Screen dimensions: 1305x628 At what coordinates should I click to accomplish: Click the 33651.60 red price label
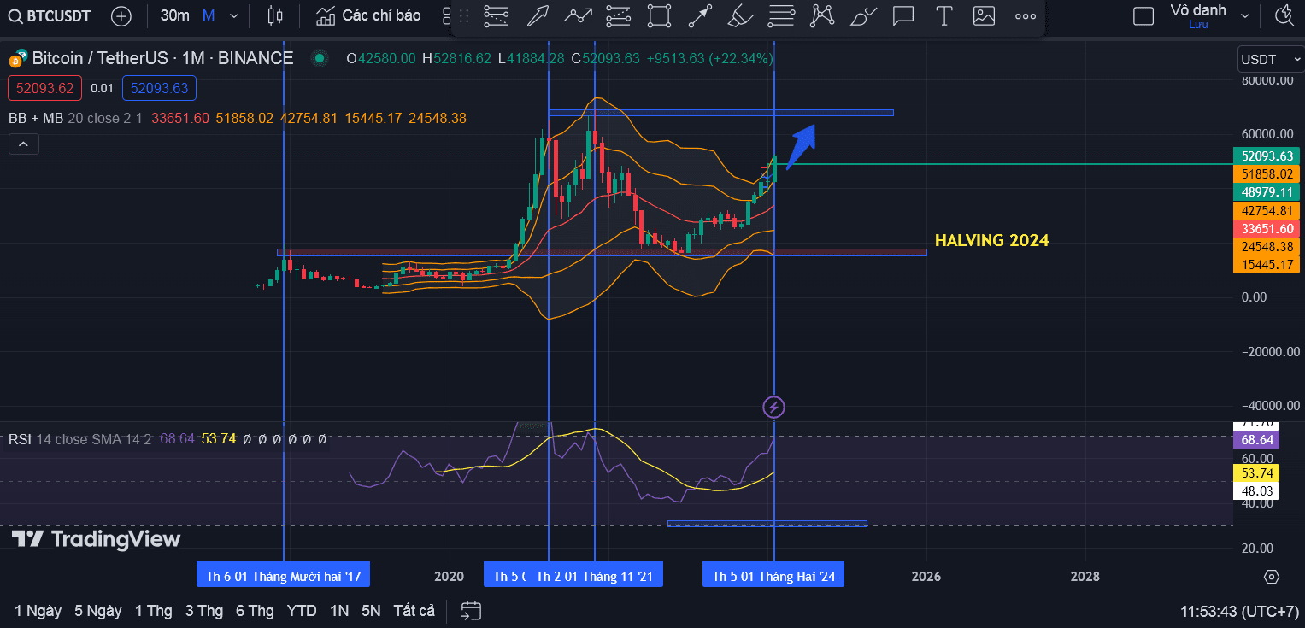pos(1267,228)
